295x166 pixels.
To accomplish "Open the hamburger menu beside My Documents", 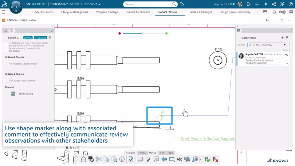I will (4, 12).
